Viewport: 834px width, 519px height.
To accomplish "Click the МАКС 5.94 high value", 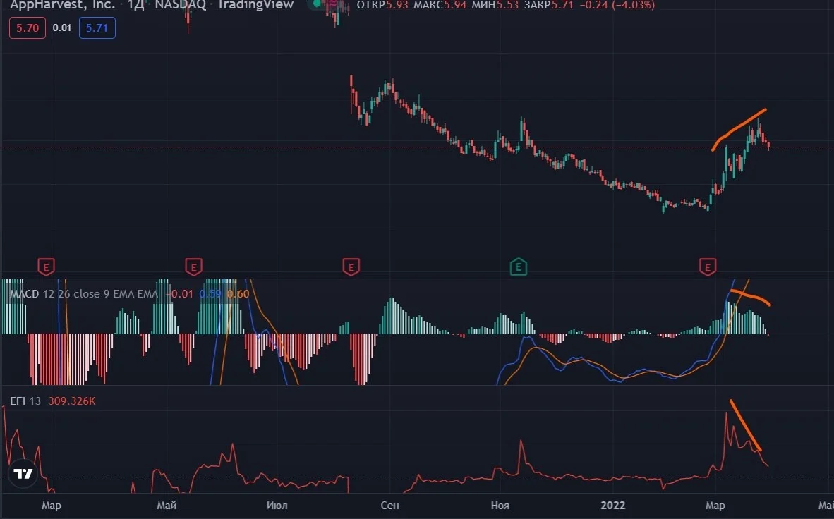I will click(x=440, y=6).
